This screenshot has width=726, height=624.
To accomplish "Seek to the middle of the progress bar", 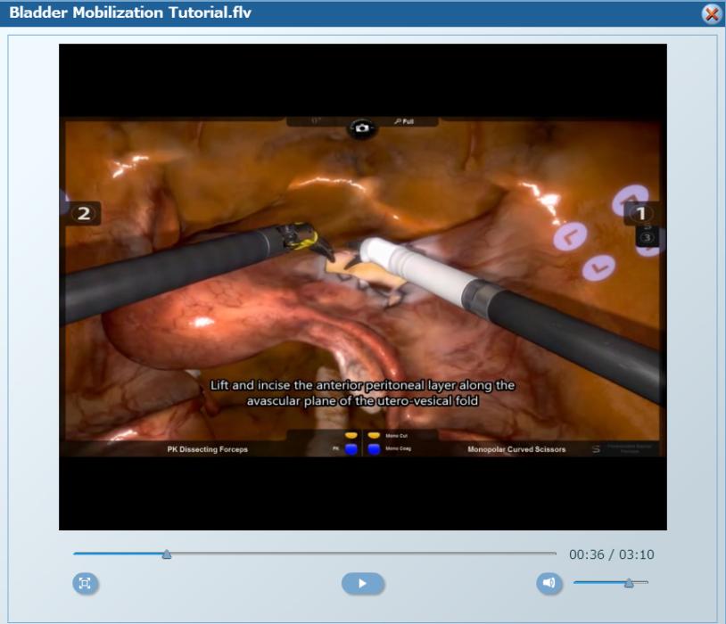I will point(315,554).
